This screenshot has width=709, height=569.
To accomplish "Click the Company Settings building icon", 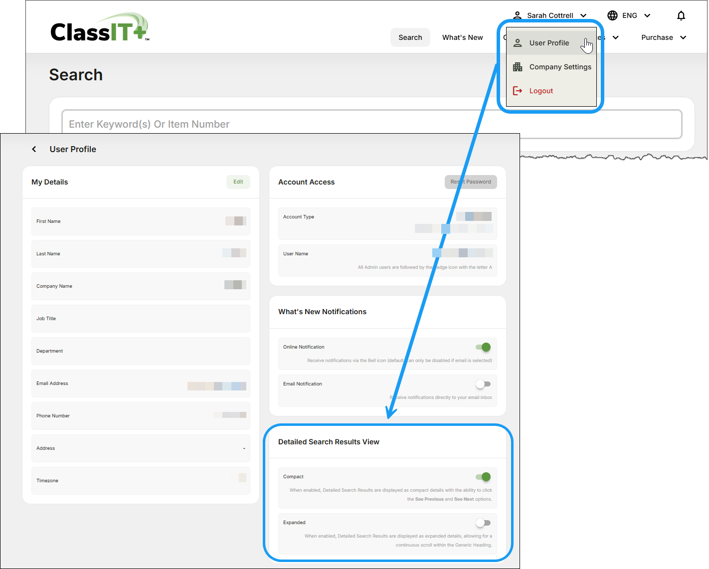I will [518, 67].
